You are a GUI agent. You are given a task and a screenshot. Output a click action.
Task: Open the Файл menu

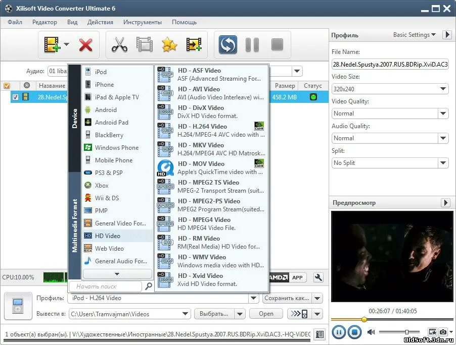(15, 22)
